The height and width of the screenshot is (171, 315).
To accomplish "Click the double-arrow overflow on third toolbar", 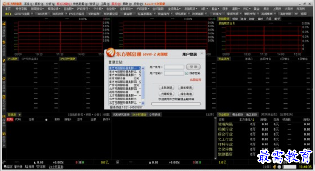I will (x=296, y=14).
